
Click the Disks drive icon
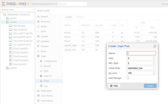click(38, 51)
